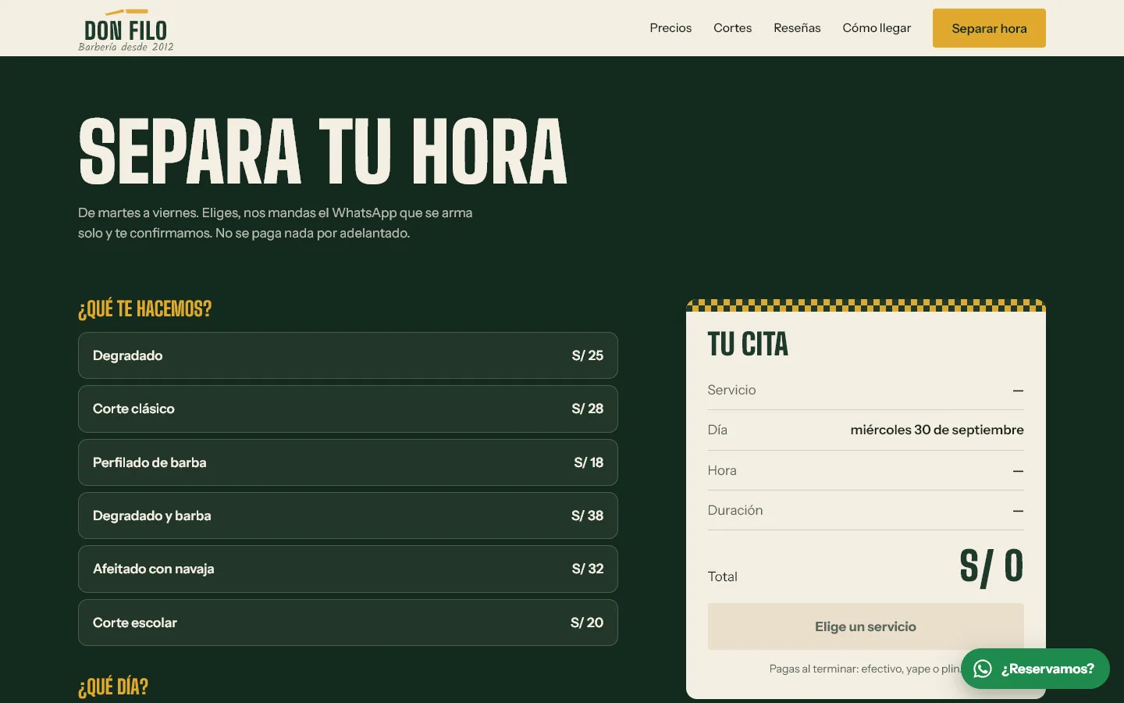Open the ¿Reservamos? WhatsApp chat button
The image size is (1124, 703).
pos(1035,669)
